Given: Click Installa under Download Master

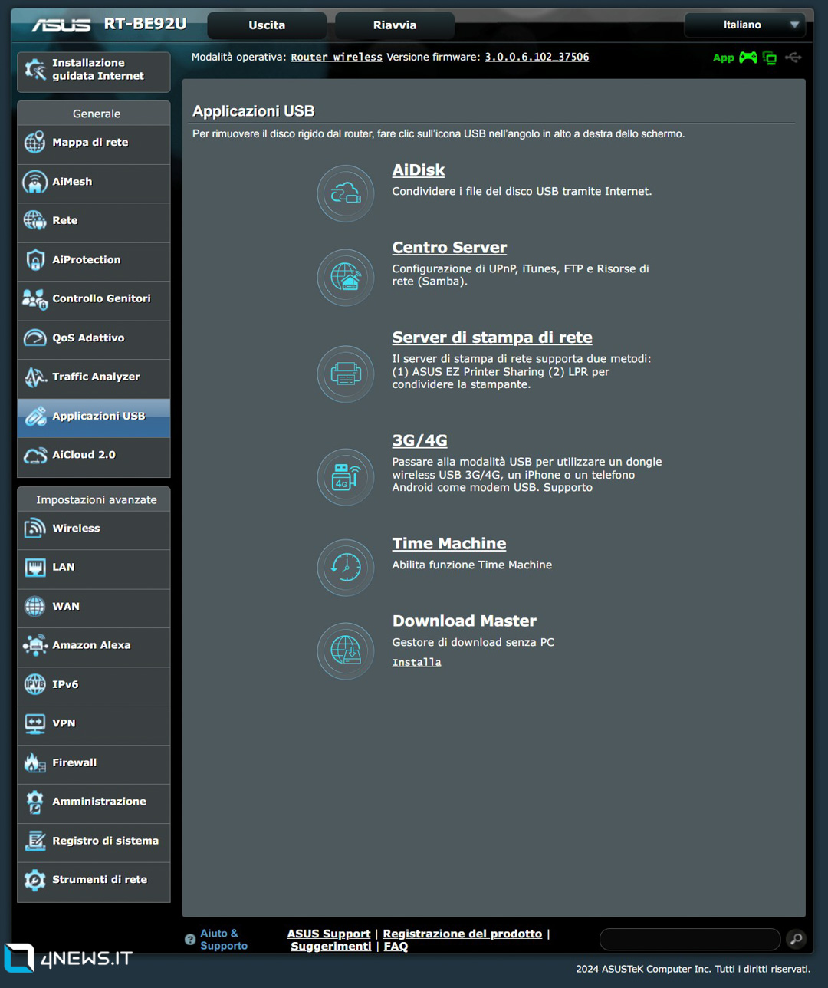Looking at the screenshot, I should [417, 663].
